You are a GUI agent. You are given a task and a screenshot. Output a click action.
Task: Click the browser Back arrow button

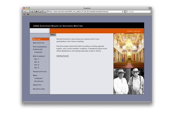point(25,11)
